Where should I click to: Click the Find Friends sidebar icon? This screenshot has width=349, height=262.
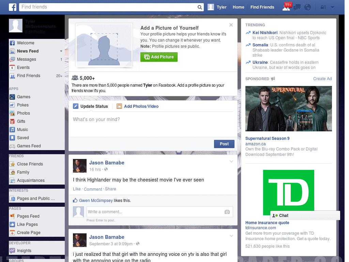[x=12, y=76]
